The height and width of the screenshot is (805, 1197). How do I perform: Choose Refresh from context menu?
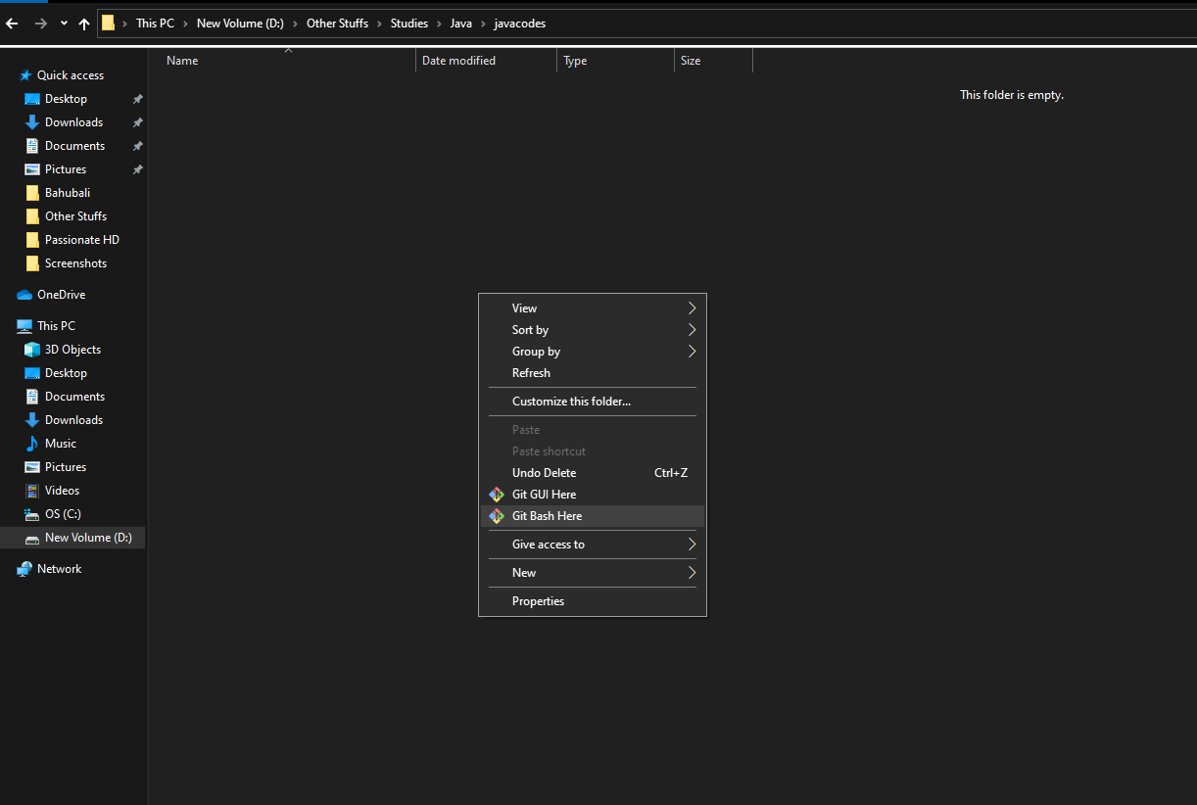click(x=593, y=373)
